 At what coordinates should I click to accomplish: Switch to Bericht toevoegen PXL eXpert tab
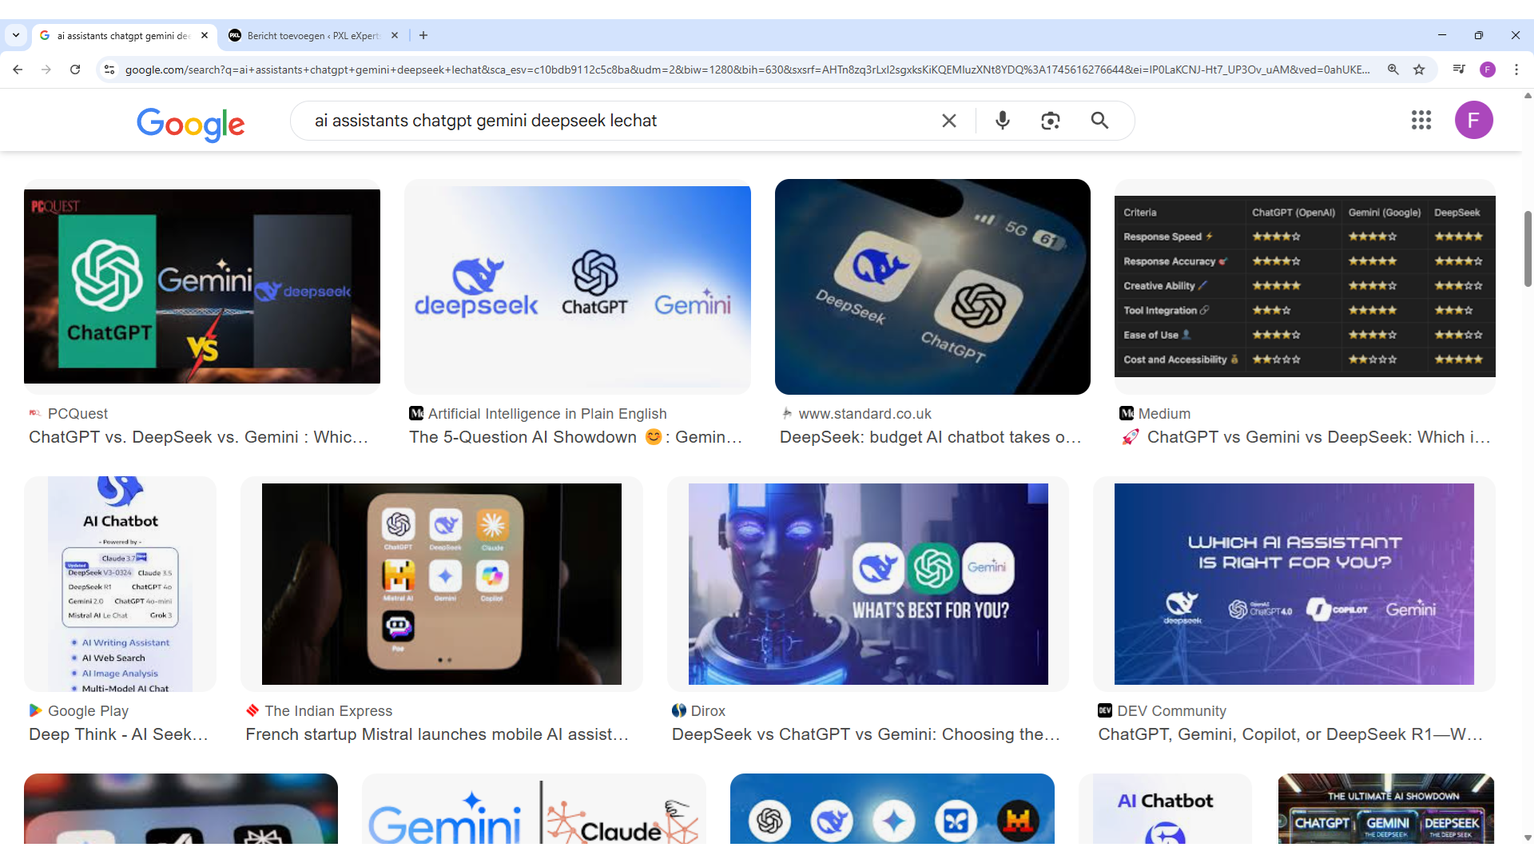coord(313,35)
